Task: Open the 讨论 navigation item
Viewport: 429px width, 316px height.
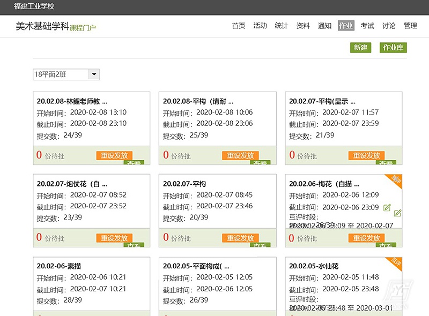Action: coord(389,26)
